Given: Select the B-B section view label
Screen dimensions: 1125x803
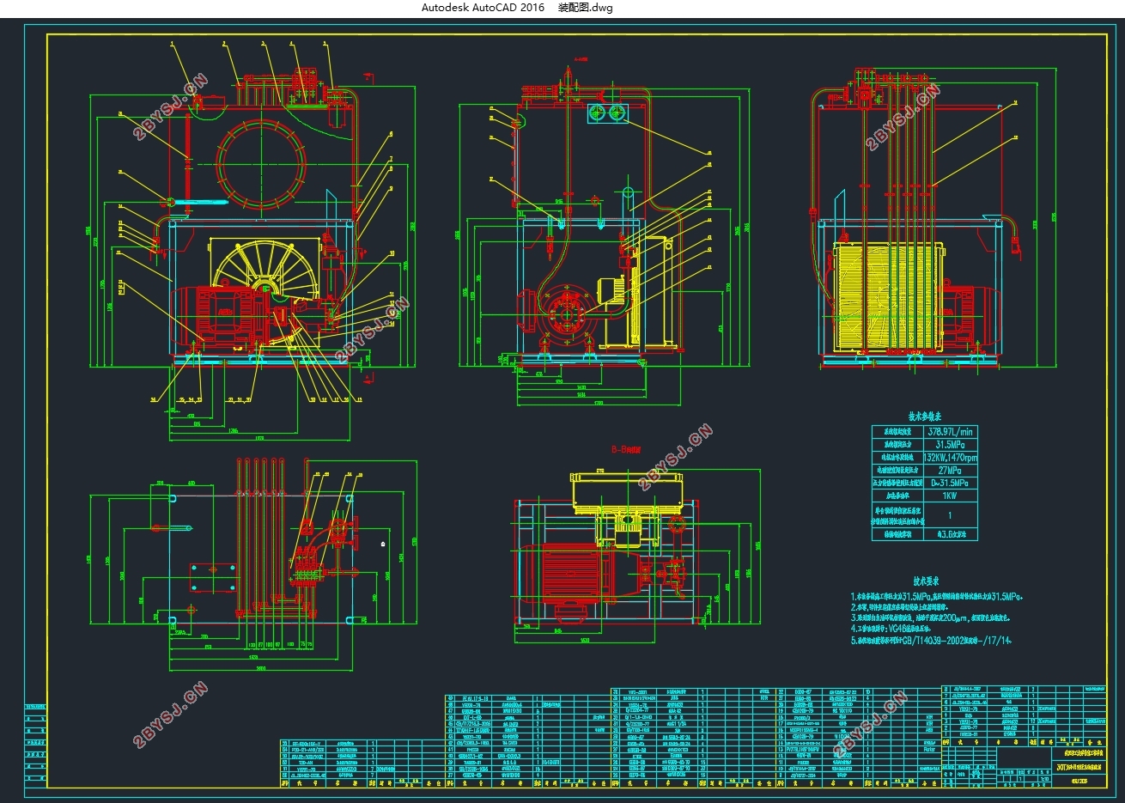Looking at the screenshot, I should (x=626, y=449).
